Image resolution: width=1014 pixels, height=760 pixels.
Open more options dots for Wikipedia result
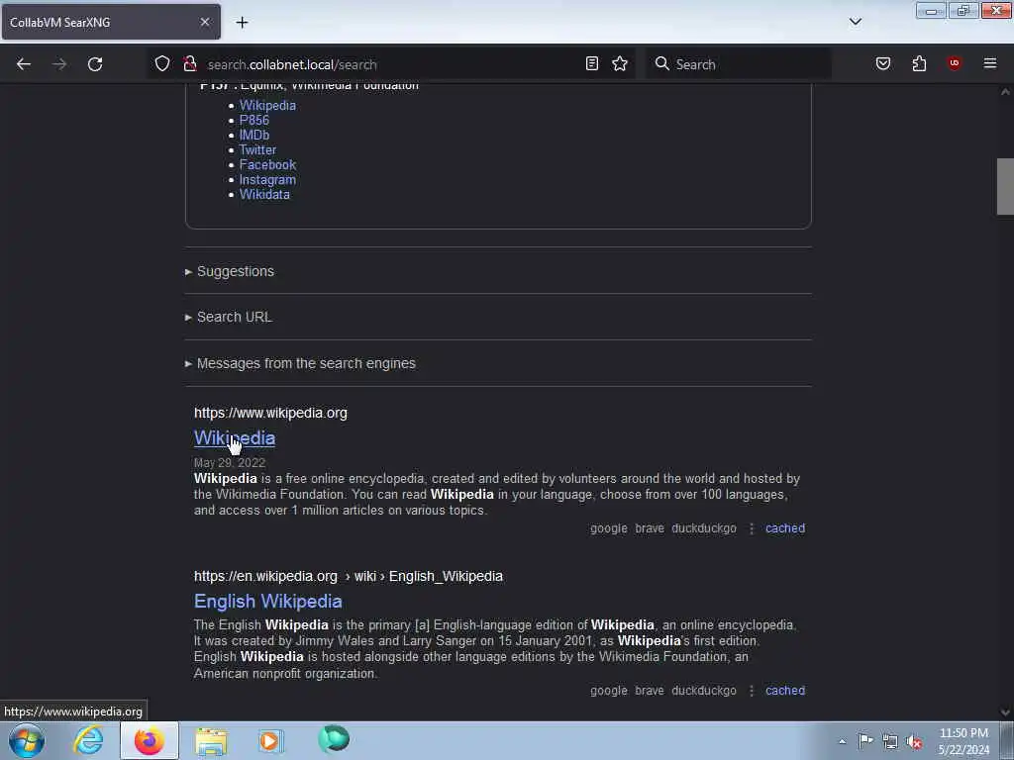(752, 528)
